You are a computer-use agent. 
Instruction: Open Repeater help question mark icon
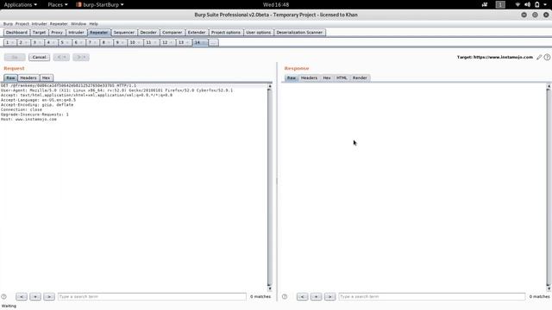[x=547, y=57]
